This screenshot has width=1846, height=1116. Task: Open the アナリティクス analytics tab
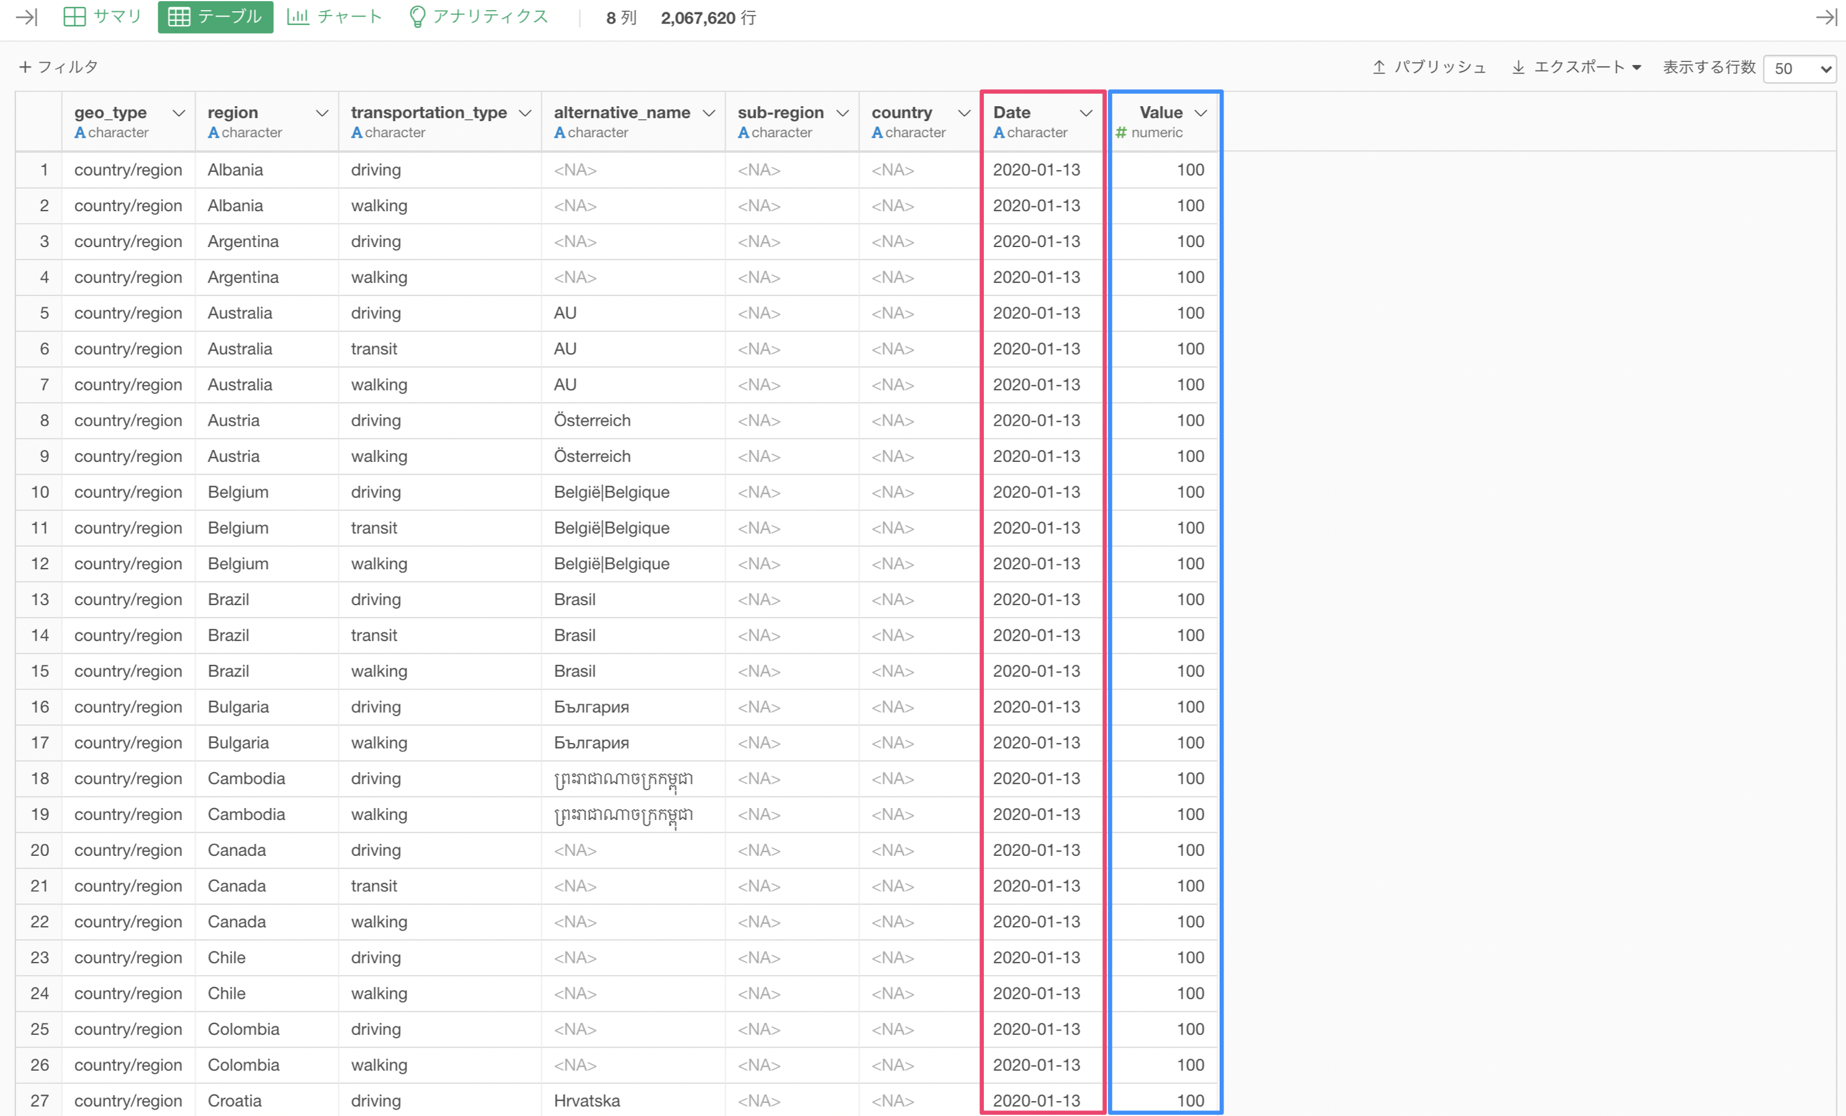(x=479, y=17)
